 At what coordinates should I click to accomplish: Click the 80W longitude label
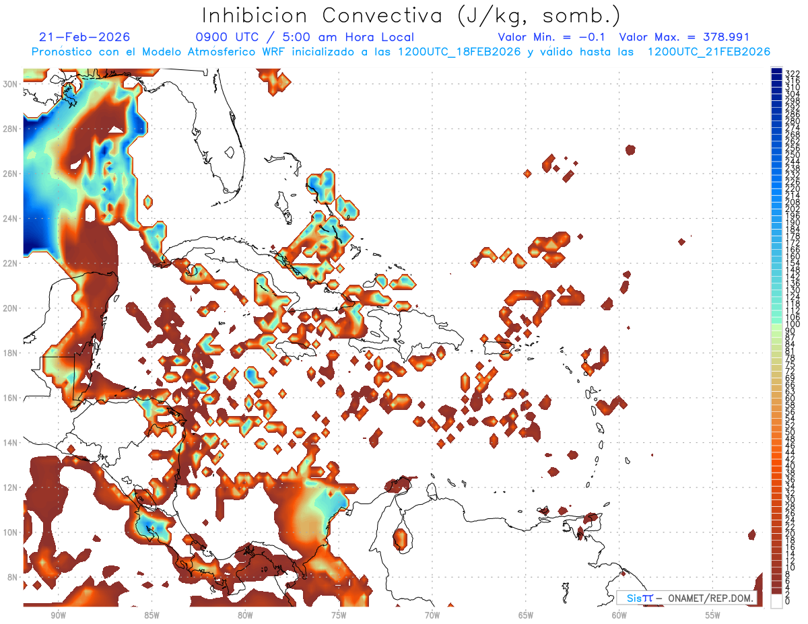click(245, 615)
